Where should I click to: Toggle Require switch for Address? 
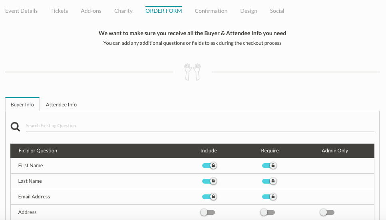click(268, 212)
